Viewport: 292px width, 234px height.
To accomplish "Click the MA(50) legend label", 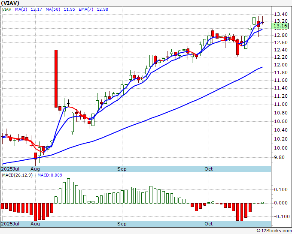I will point(53,9).
